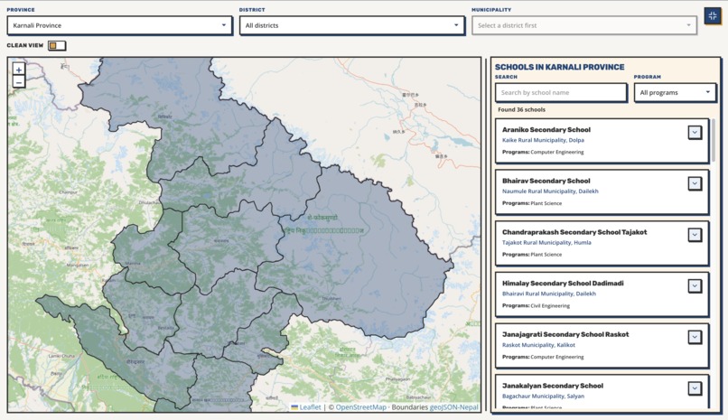This screenshot has width=728, height=420.
Task: Click the exit fullscreen icon button
Action: tap(713, 15)
